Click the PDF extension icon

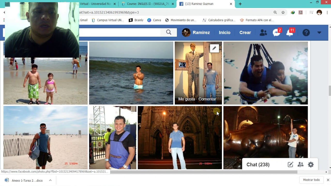pos(300,12)
